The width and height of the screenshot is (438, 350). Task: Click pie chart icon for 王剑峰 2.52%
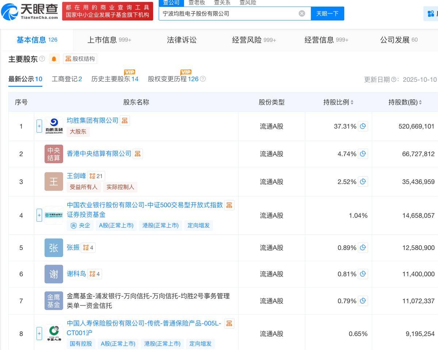363,182
